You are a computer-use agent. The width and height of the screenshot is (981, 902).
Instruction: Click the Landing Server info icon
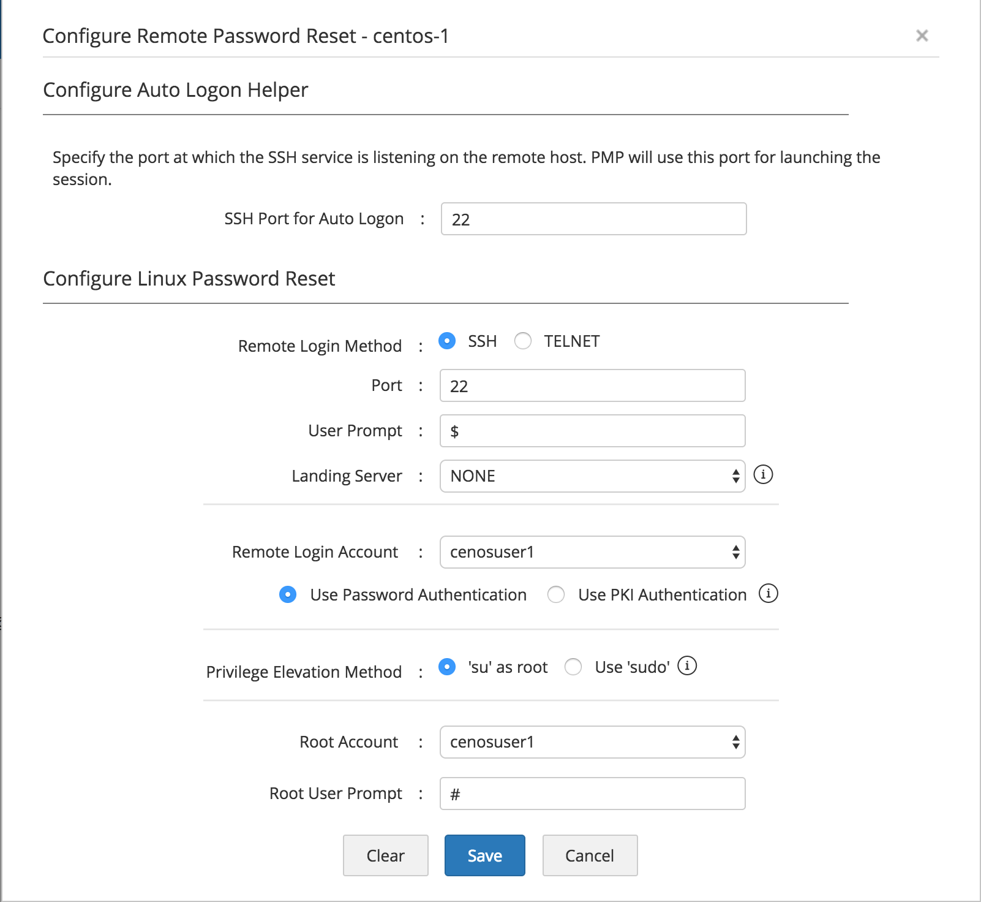point(763,474)
